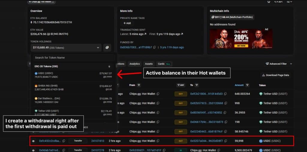
Task: Open sender 0xfc030d21...1D7a01d1F
Action: (145, 150)
